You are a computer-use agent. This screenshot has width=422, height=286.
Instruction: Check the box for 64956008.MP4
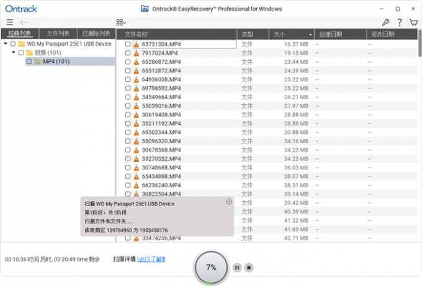click(x=128, y=79)
